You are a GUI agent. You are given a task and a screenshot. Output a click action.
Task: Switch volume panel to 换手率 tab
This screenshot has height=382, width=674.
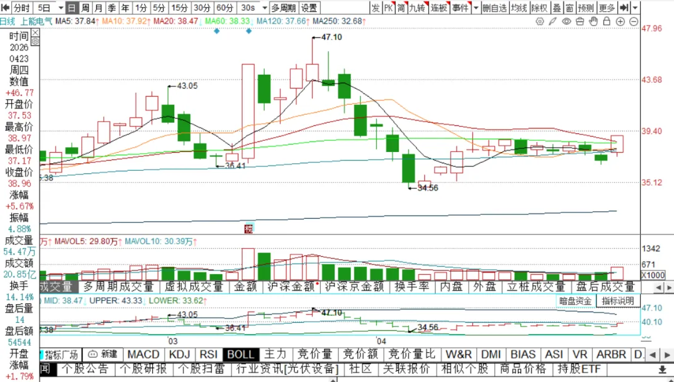pyautogui.click(x=411, y=287)
